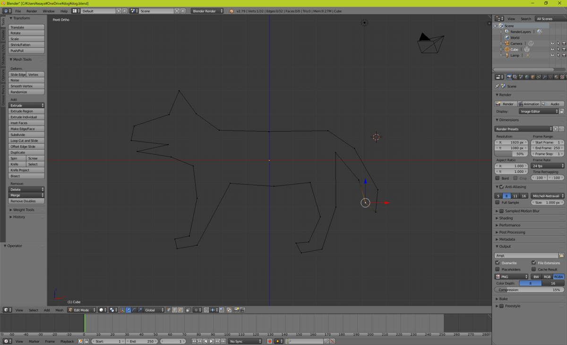This screenshot has width=567, height=345.
Task: Click the Camera object icon in outliner
Action: (507, 43)
